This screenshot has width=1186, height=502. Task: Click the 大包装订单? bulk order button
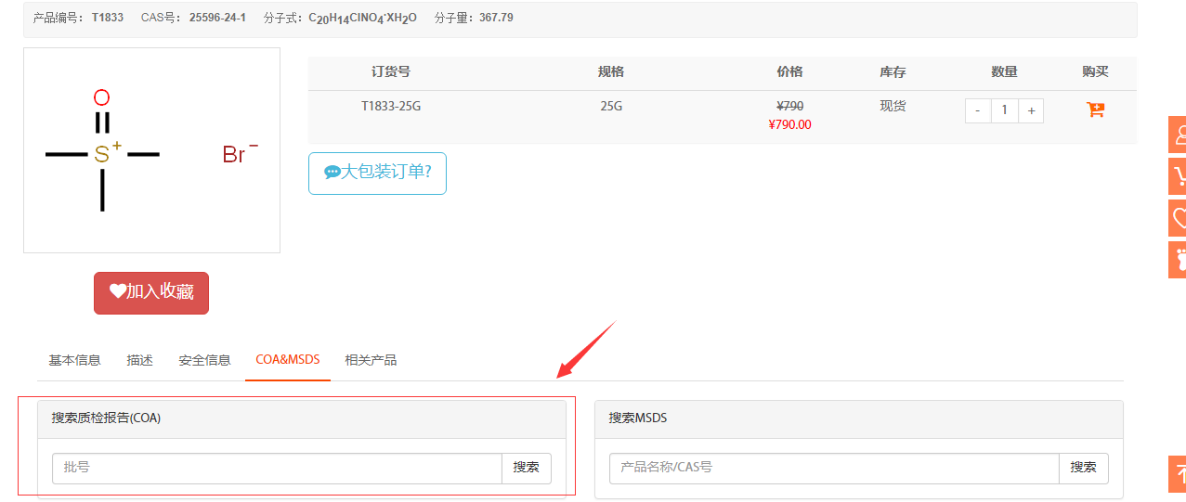click(377, 174)
